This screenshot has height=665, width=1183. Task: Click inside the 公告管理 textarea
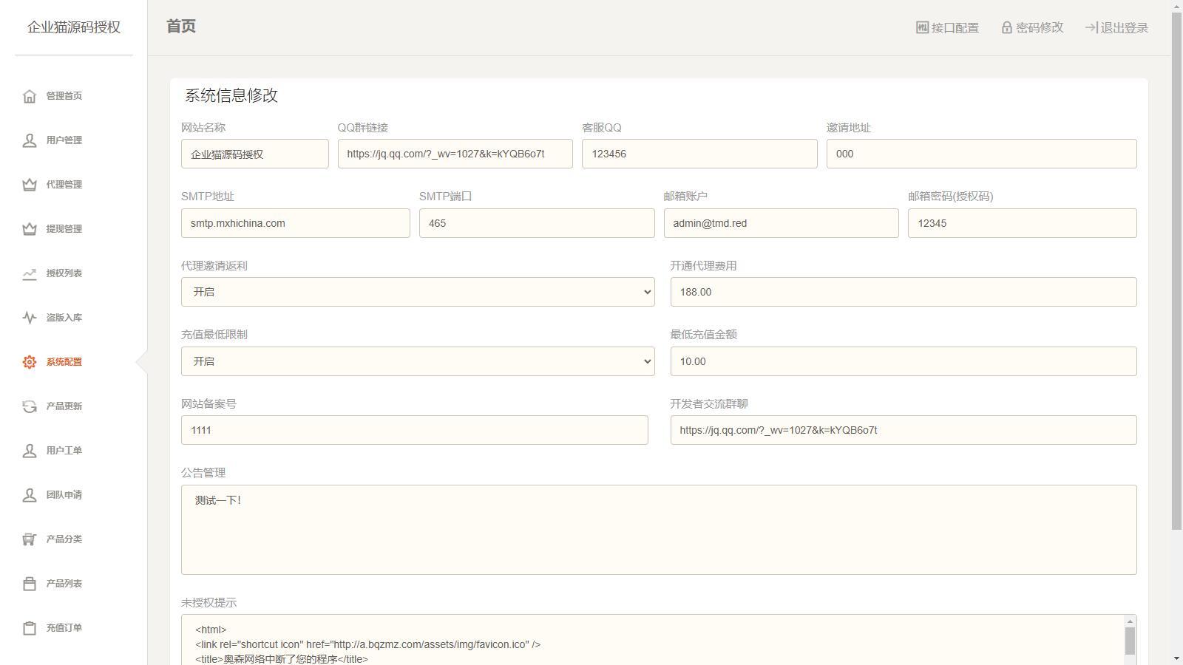[659, 530]
